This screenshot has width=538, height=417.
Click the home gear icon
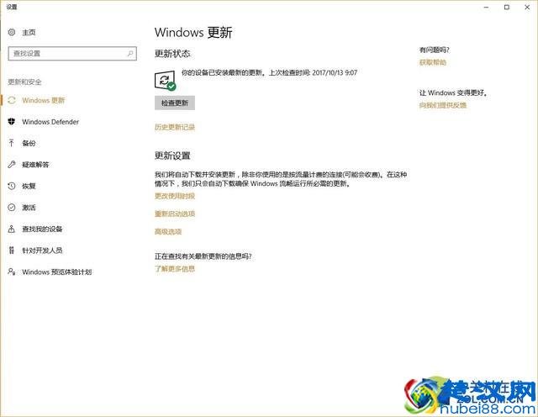12,32
